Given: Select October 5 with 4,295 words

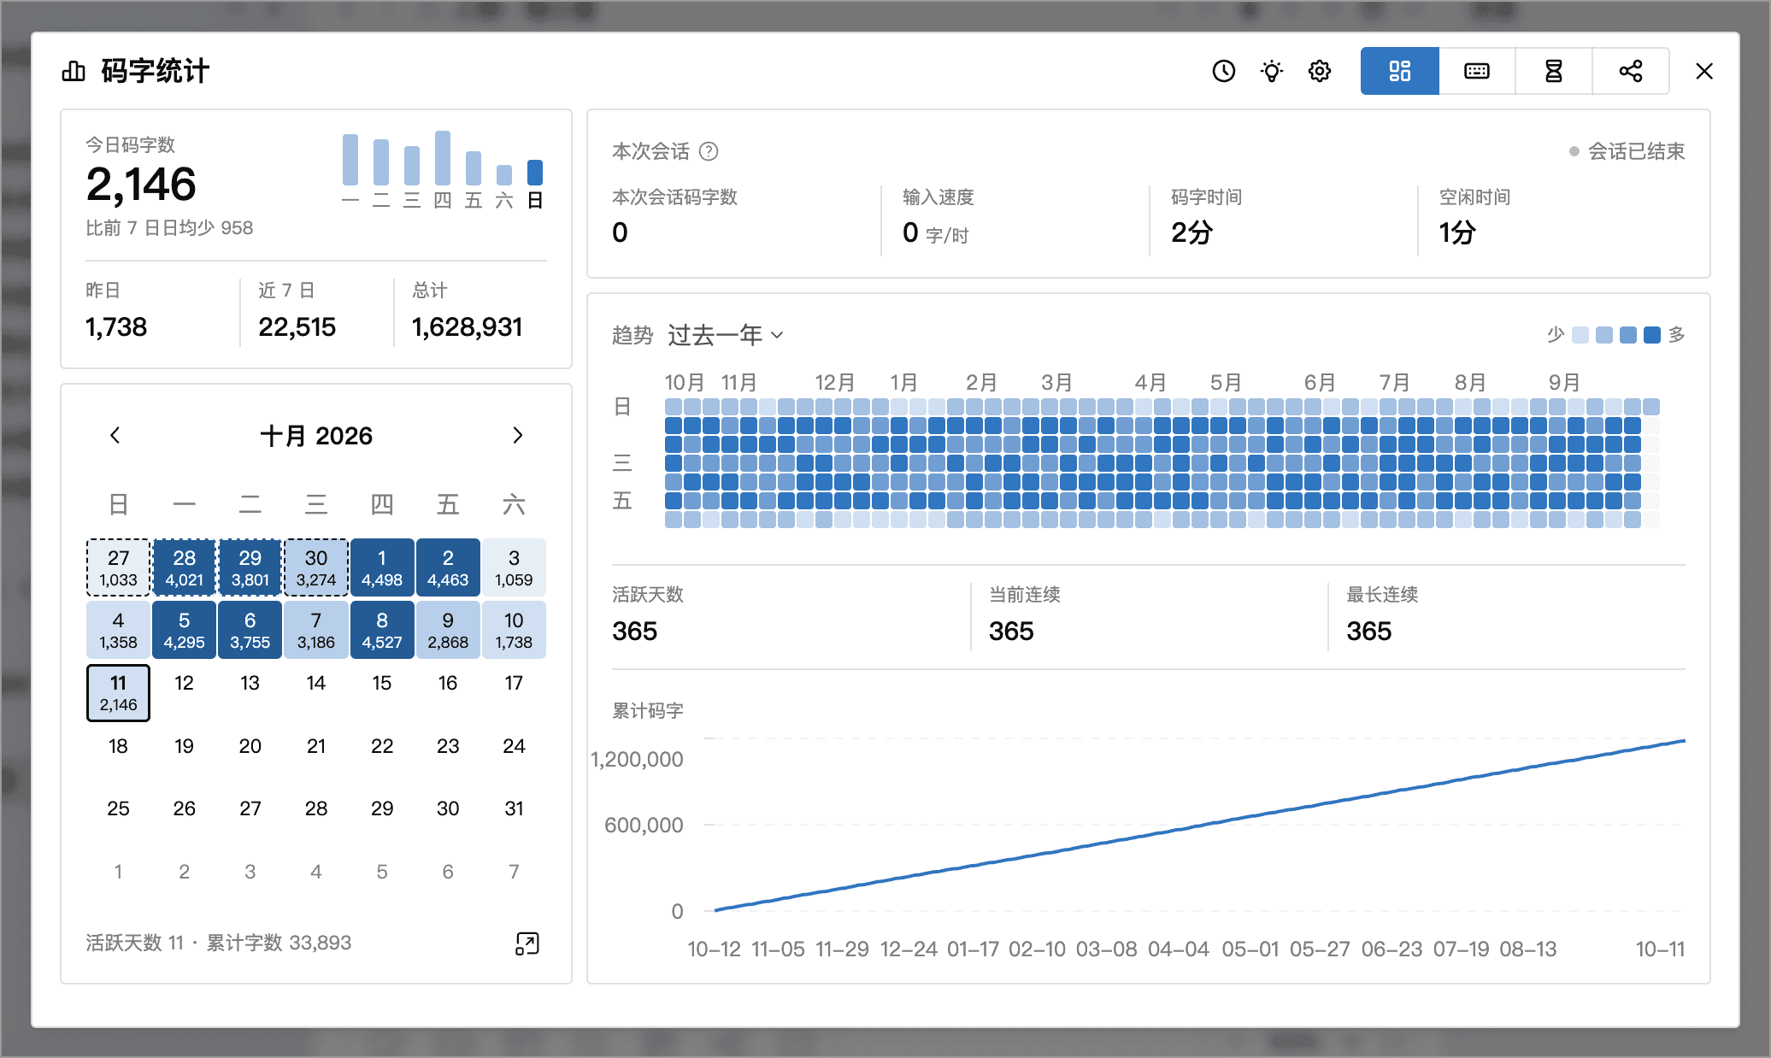Looking at the screenshot, I should (184, 630).
